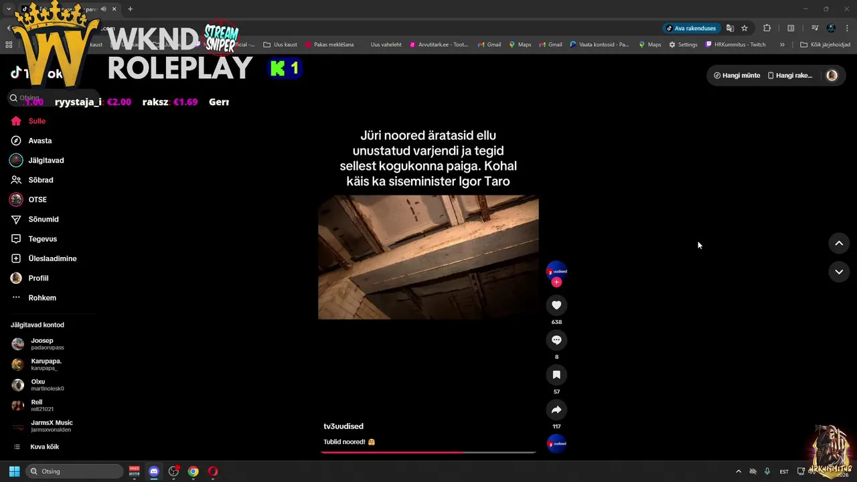
Task: Open the Windows Start menu
Action: (x=14, y=471)
